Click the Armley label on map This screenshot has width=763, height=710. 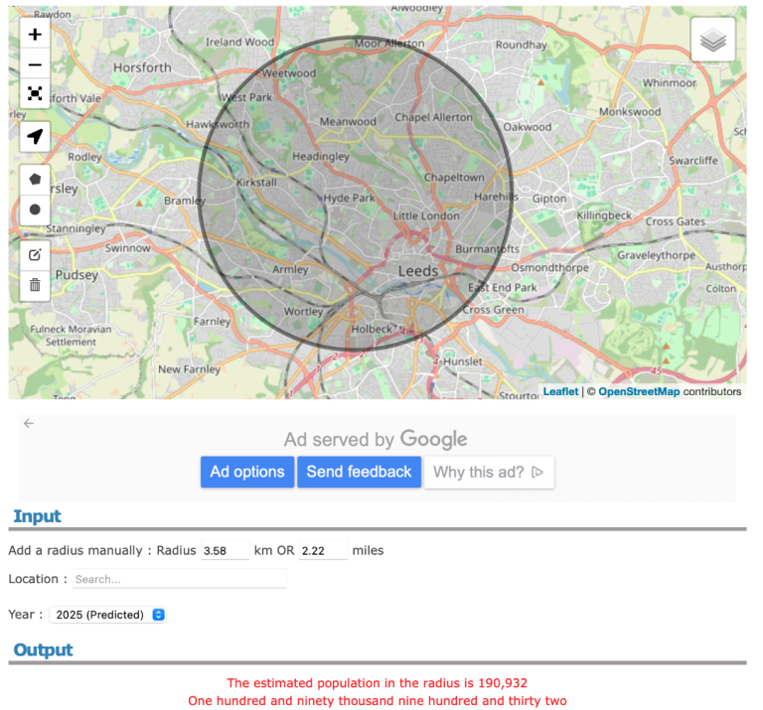click(x=290, y=269)
